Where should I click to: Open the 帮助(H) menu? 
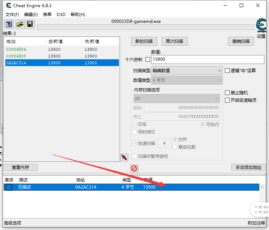[x=78, y=15]
